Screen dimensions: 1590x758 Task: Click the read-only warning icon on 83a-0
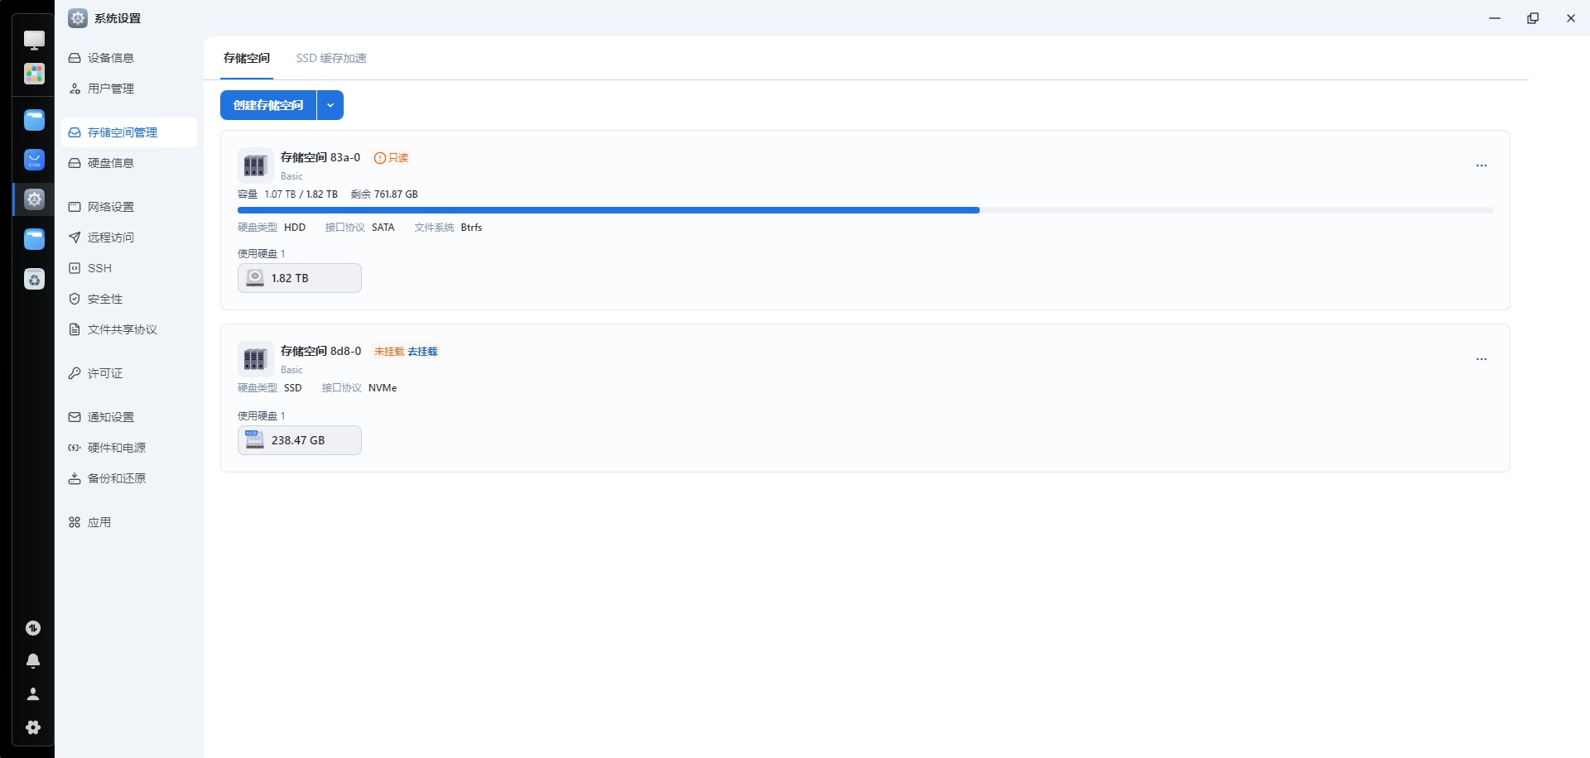[x=380, y=158]
